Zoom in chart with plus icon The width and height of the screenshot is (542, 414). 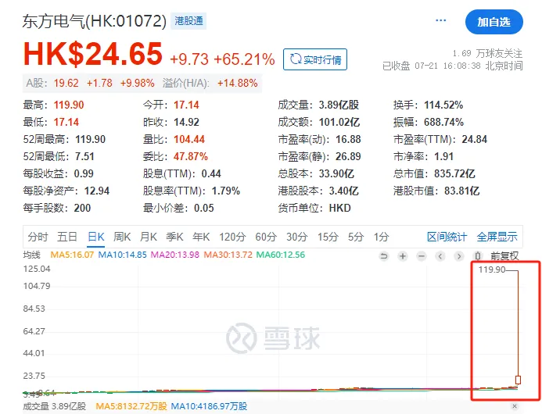[402, 255]
